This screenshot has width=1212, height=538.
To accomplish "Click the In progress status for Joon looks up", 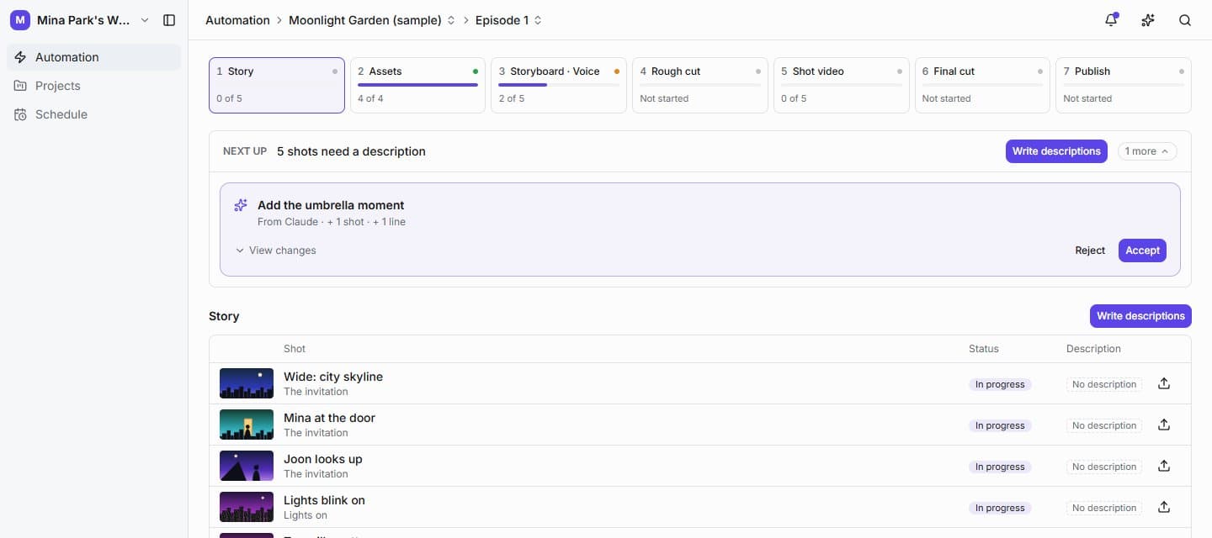I will (x=1000, y=467).
